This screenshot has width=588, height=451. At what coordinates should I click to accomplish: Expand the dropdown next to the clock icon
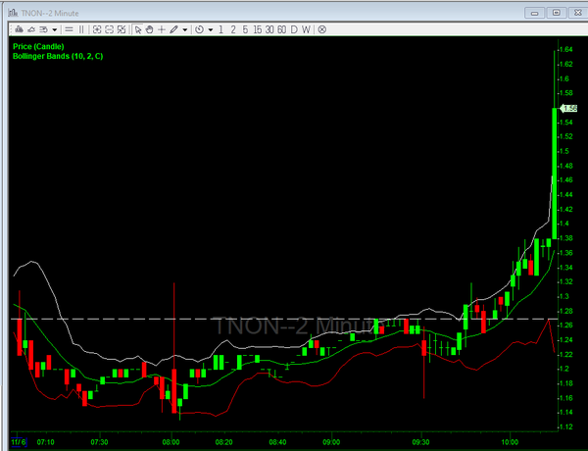click(210, 29)
